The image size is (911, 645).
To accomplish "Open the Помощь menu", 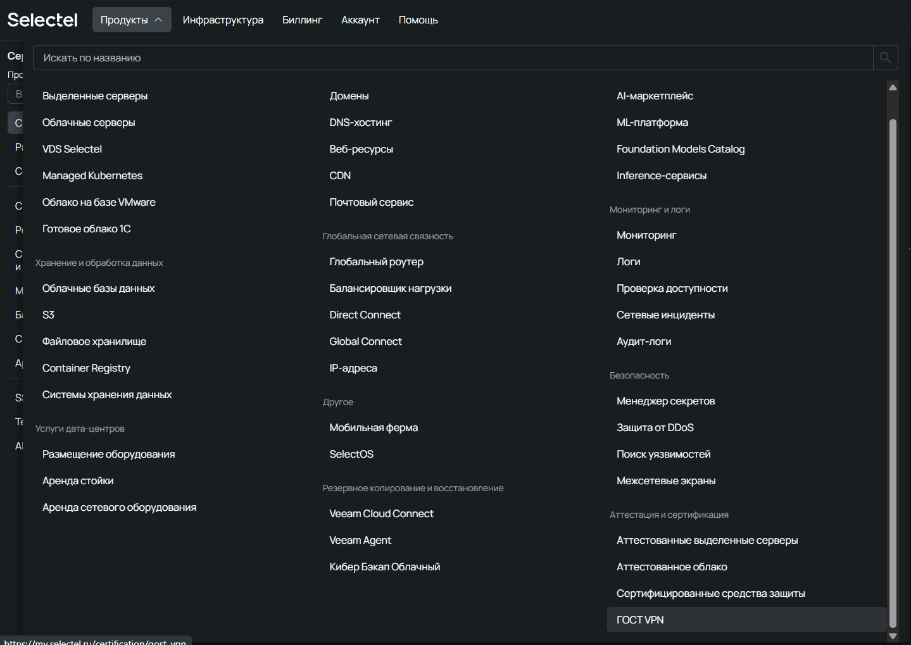I will click(x=418, y=20).
